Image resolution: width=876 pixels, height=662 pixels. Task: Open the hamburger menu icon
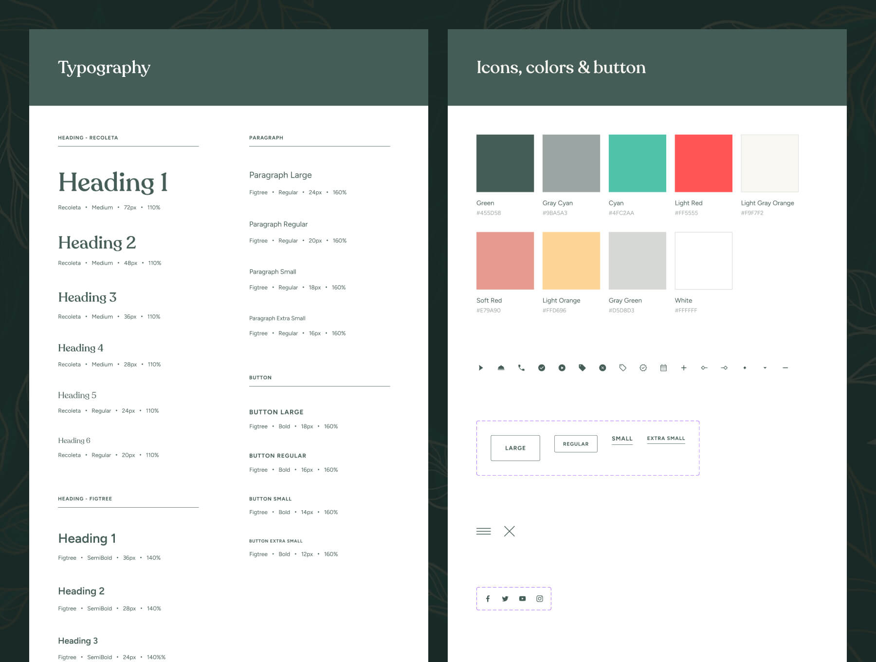pos(483,531)
